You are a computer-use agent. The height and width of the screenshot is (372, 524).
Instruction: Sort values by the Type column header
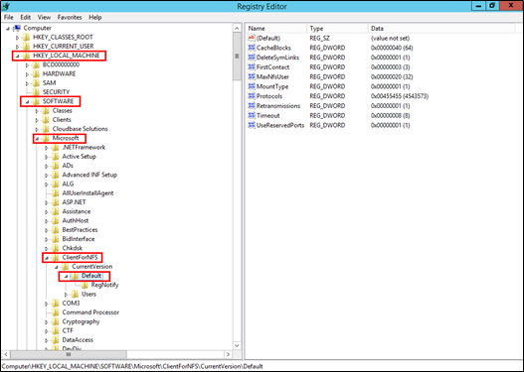337,29
